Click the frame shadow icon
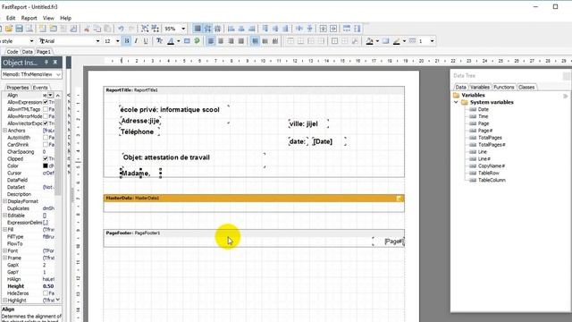 coord(385,41)
